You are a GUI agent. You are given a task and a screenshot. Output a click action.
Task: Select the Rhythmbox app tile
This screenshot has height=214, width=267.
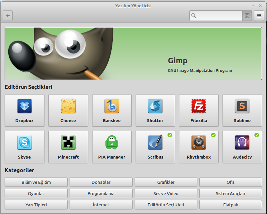tap(199, 147)
